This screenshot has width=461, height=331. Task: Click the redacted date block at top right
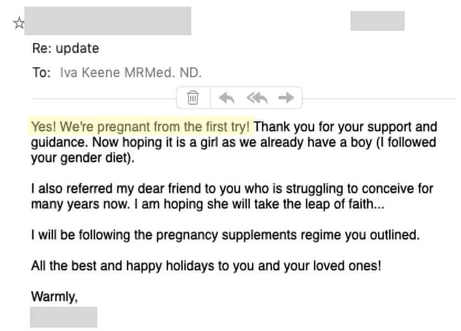point(378,21)
